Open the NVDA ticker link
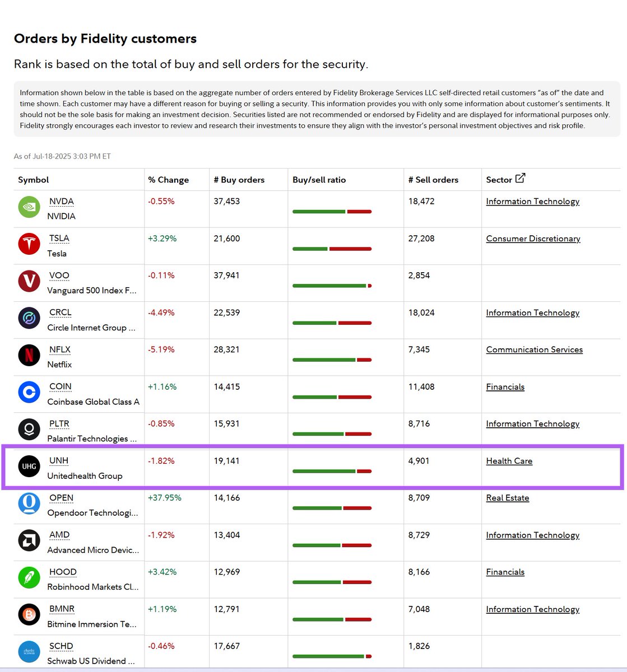This screenshot has height=672, width=627. [x=62, y=202]
